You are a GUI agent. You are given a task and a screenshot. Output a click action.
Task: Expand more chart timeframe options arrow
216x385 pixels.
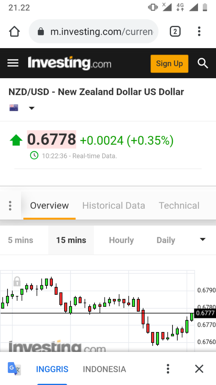(x=202, y=239)
